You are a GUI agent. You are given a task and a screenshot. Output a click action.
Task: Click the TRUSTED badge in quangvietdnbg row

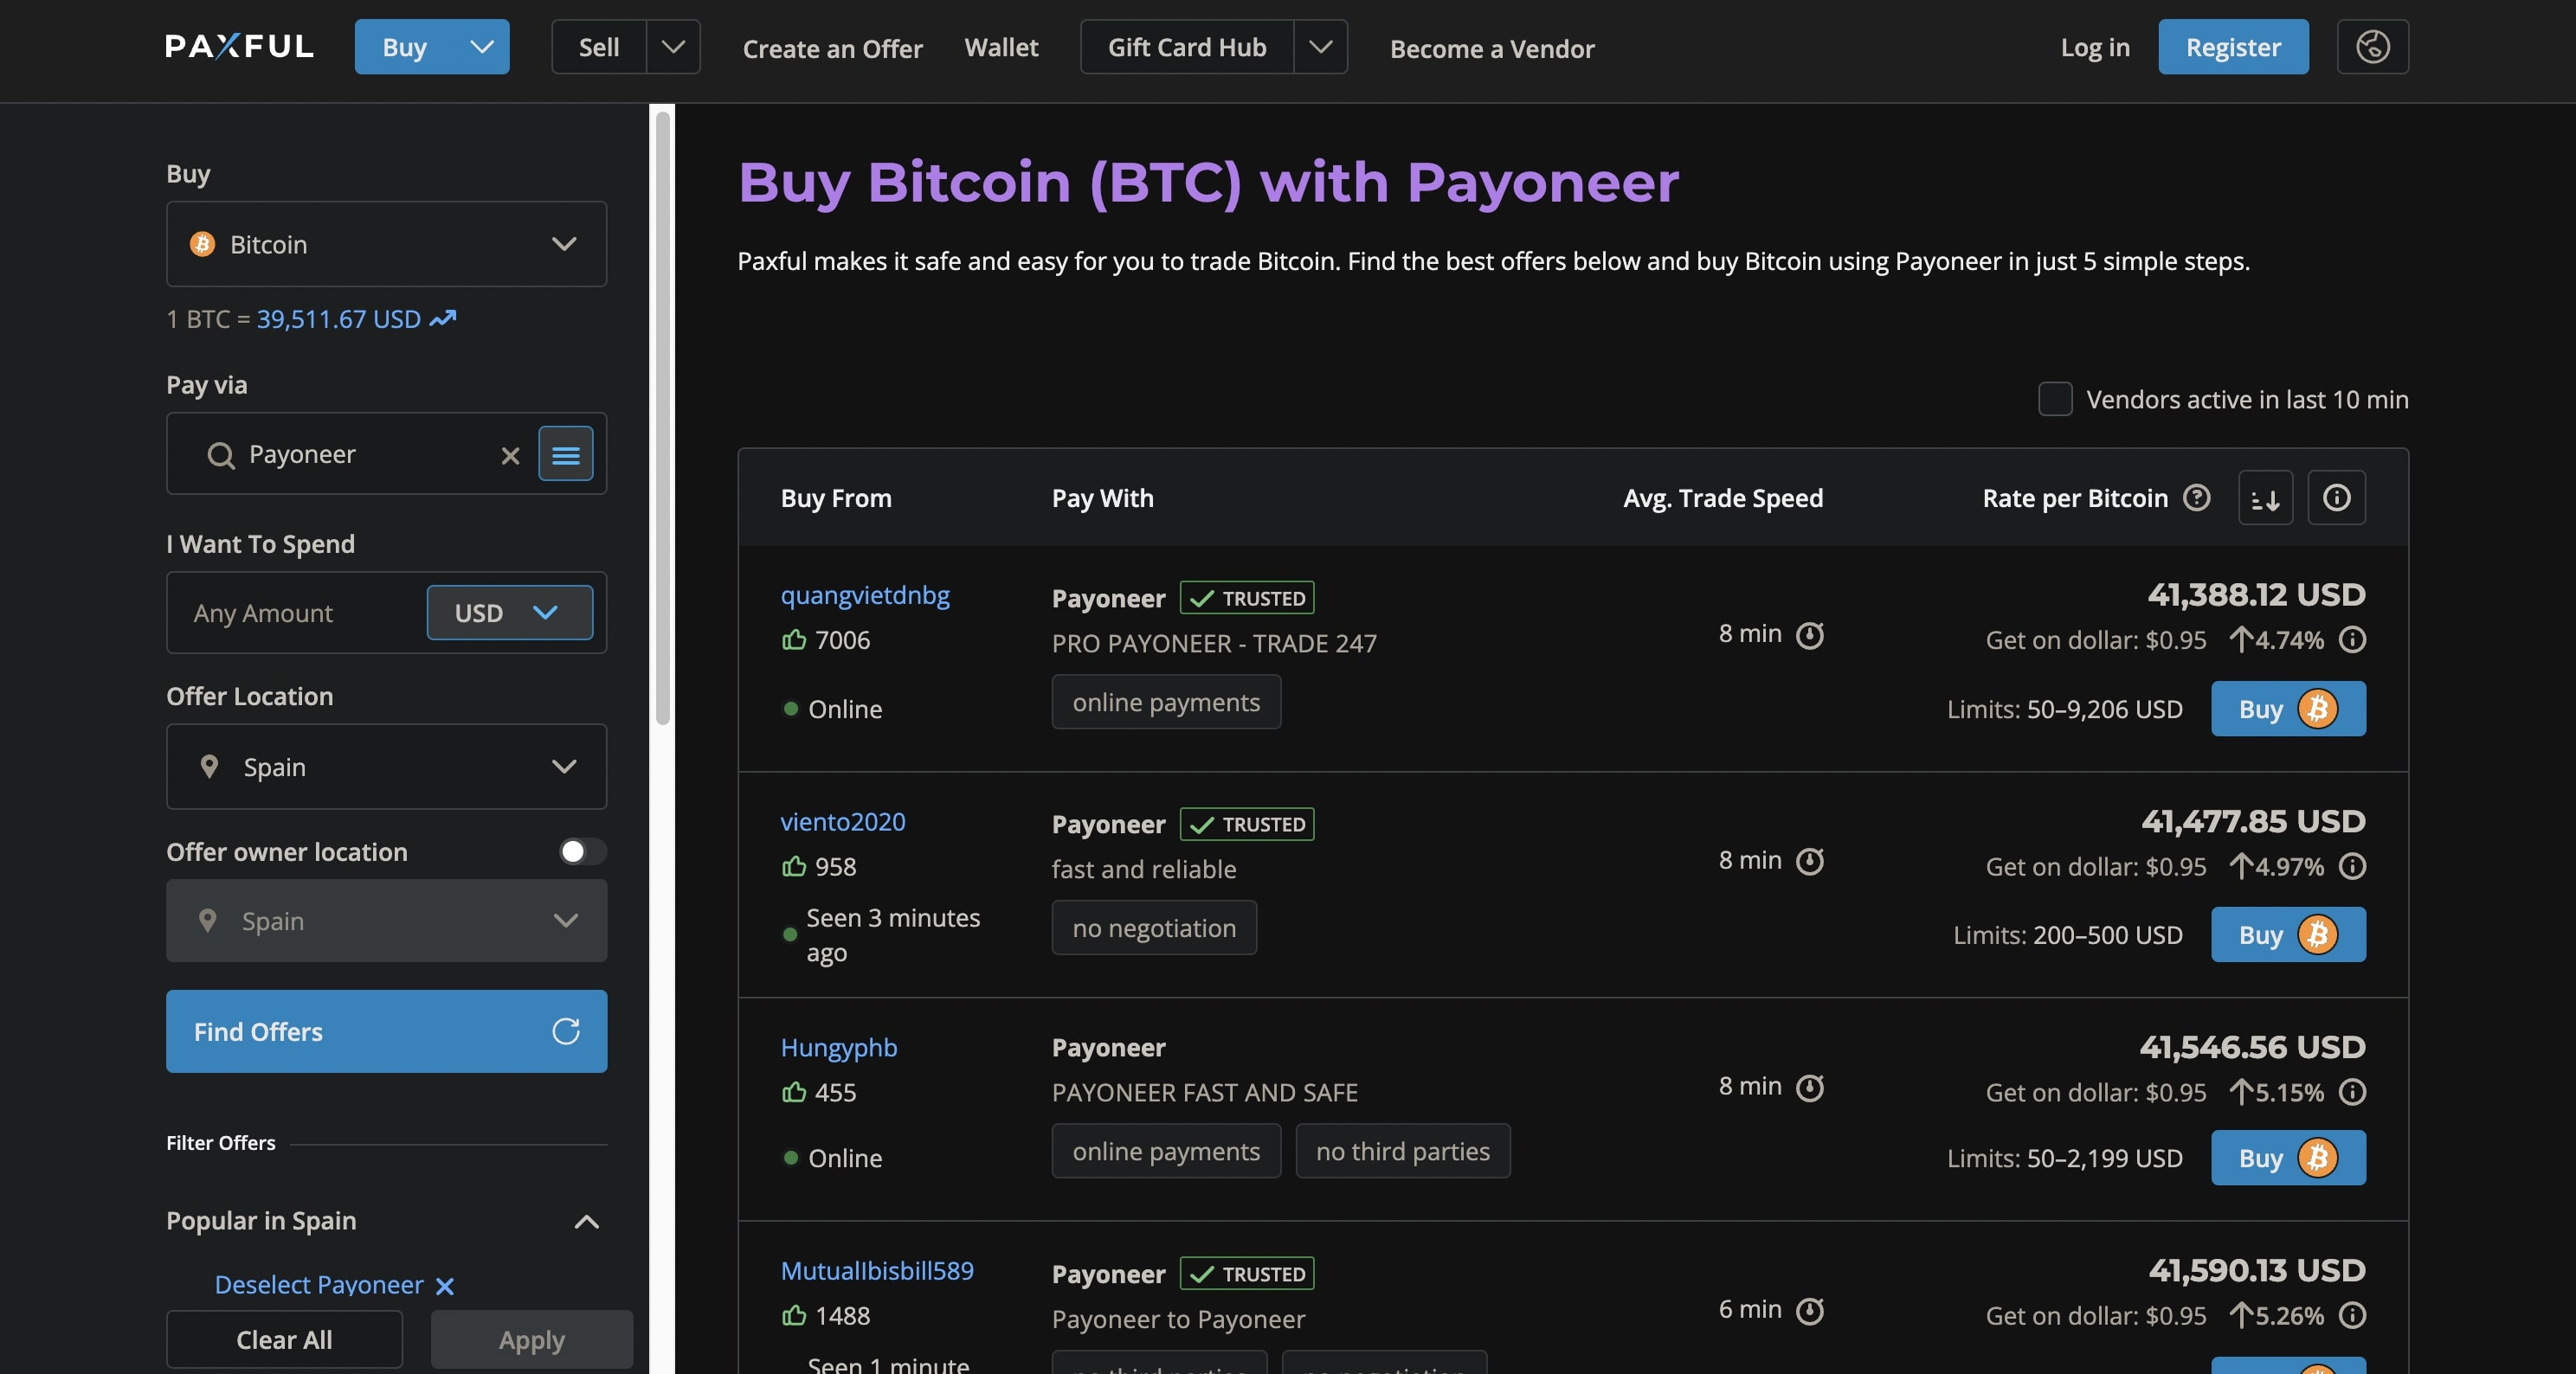coord(1247,598)
